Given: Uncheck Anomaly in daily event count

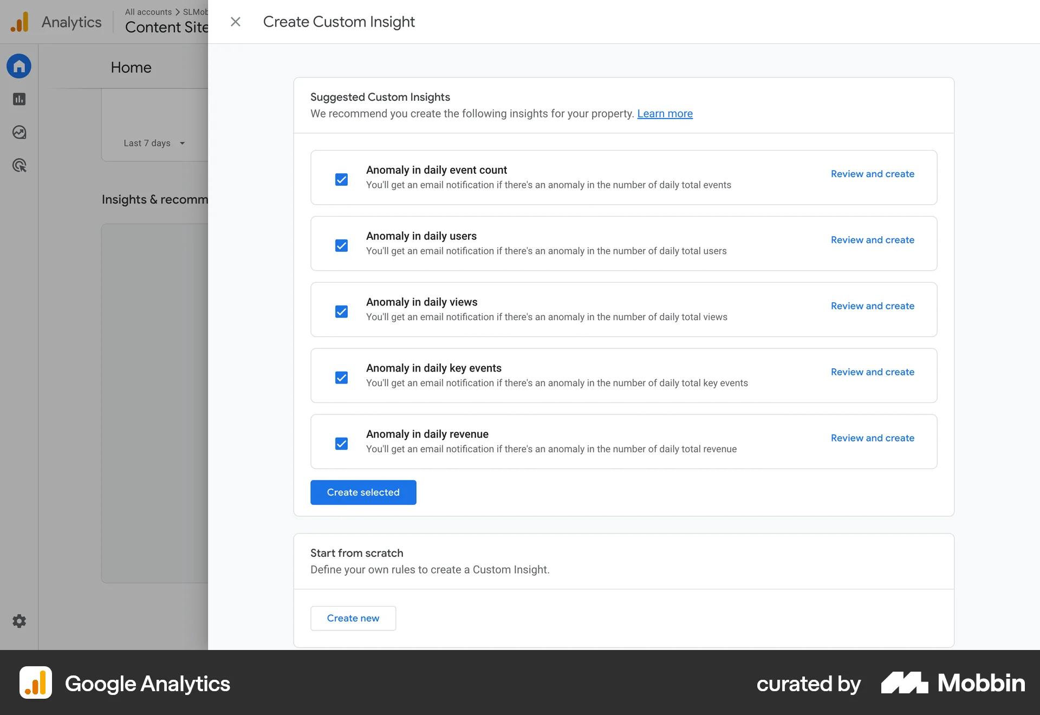Looking at the screenshot, I should click(341, 179).
